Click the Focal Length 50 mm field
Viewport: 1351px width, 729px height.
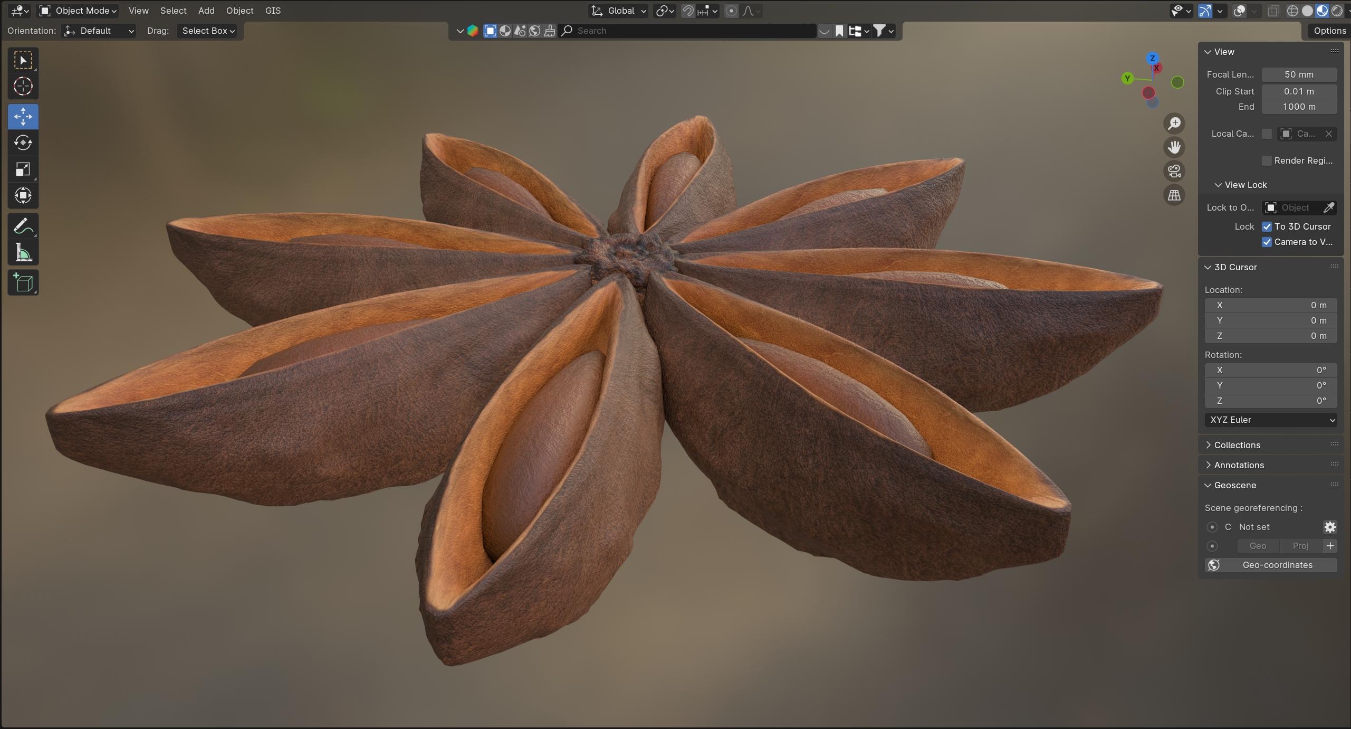pos(1299,74)
